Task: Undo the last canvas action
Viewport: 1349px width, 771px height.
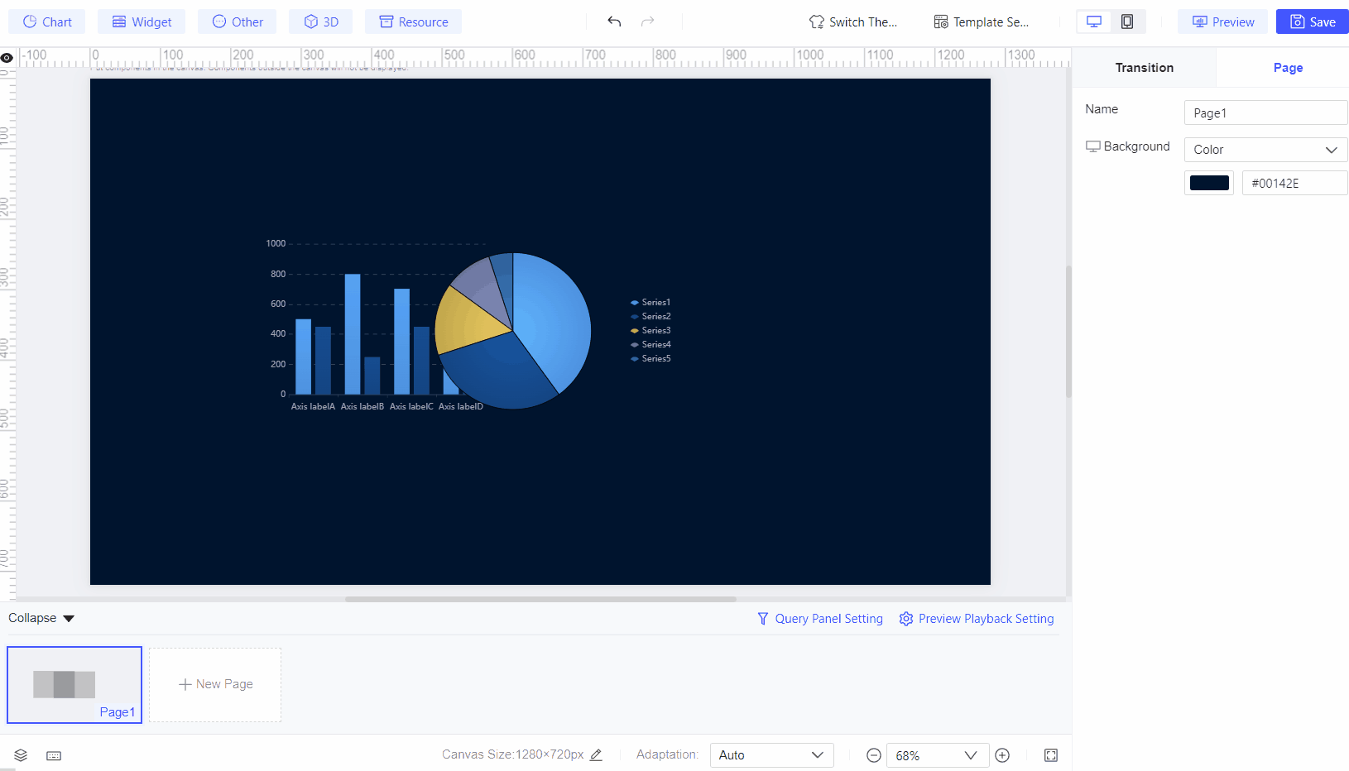Action: coord(614,22)
